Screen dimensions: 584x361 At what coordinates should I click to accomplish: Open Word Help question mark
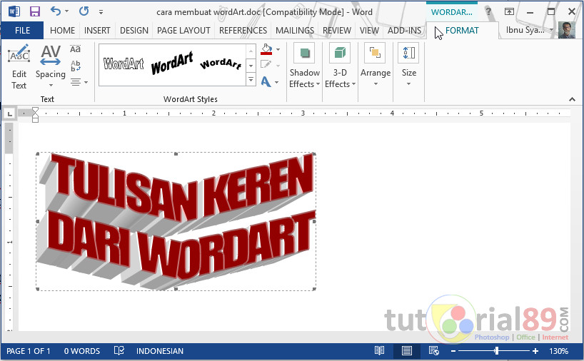(488, 12)
